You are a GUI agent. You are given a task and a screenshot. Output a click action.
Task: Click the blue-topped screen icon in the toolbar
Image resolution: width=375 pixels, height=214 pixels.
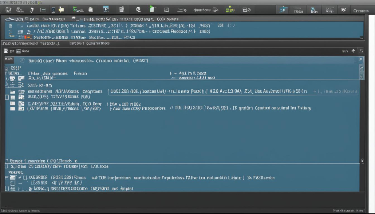click(x=106, y=9)
